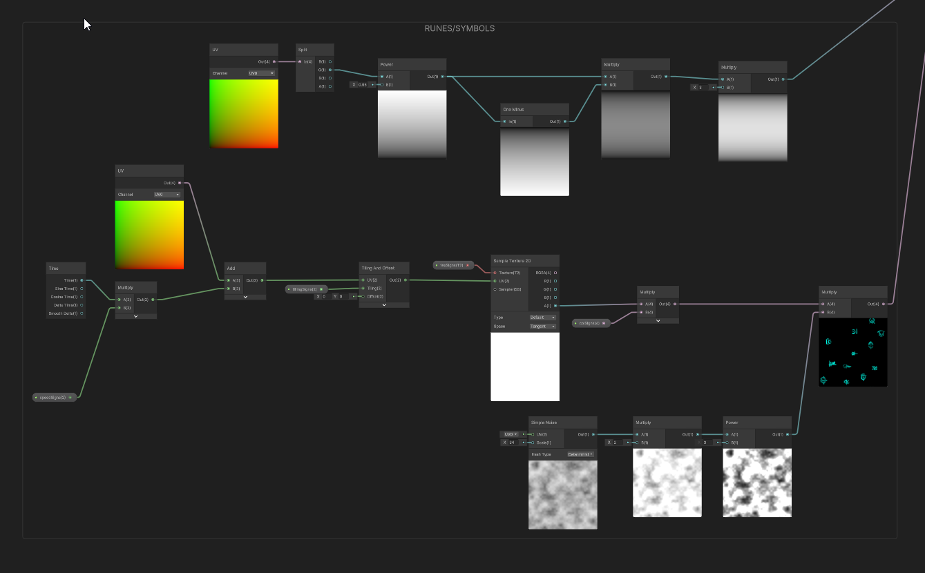The image size is (925, 573).
Task: Select the RUNES/SYMBOLS group title
Action: click(x=459, y=29)
